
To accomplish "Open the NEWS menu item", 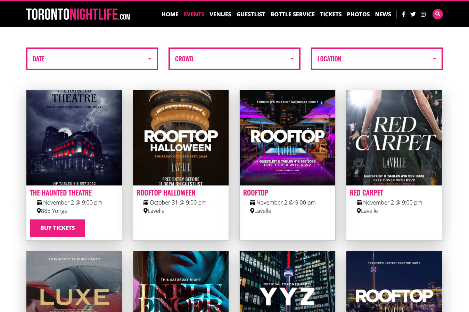I will coord(383,14).
